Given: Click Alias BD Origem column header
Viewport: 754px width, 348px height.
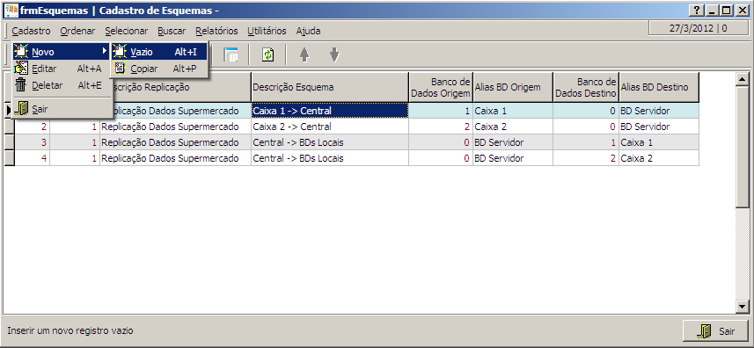Looking at the screenshot, I should [513, 87].
